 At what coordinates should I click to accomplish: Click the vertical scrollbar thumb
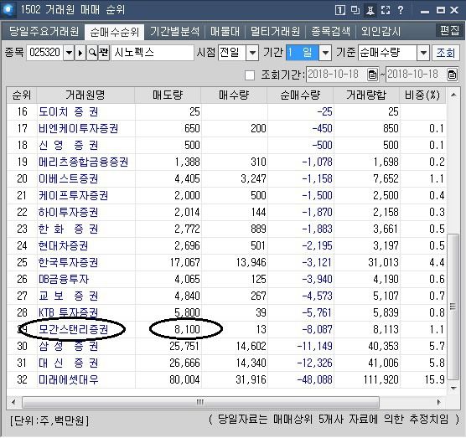[453, 307]
